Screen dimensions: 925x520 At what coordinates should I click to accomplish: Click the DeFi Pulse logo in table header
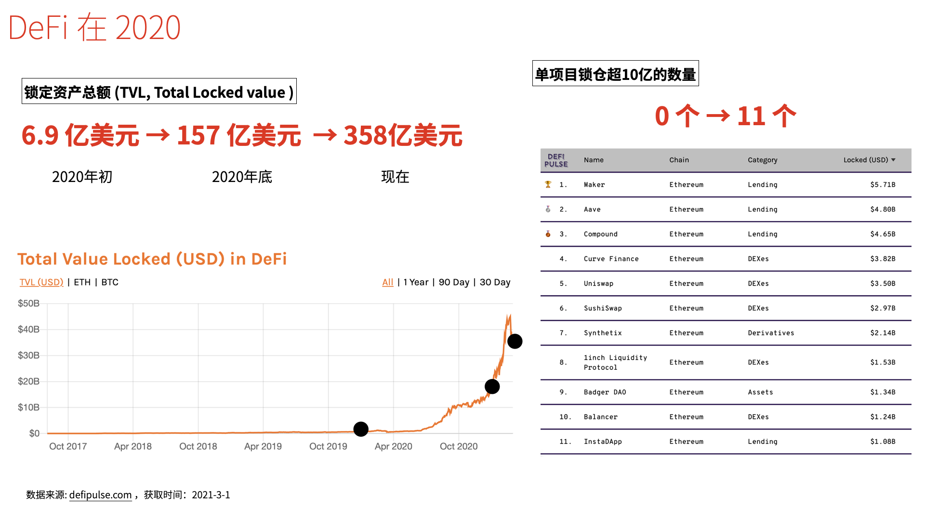556,160
